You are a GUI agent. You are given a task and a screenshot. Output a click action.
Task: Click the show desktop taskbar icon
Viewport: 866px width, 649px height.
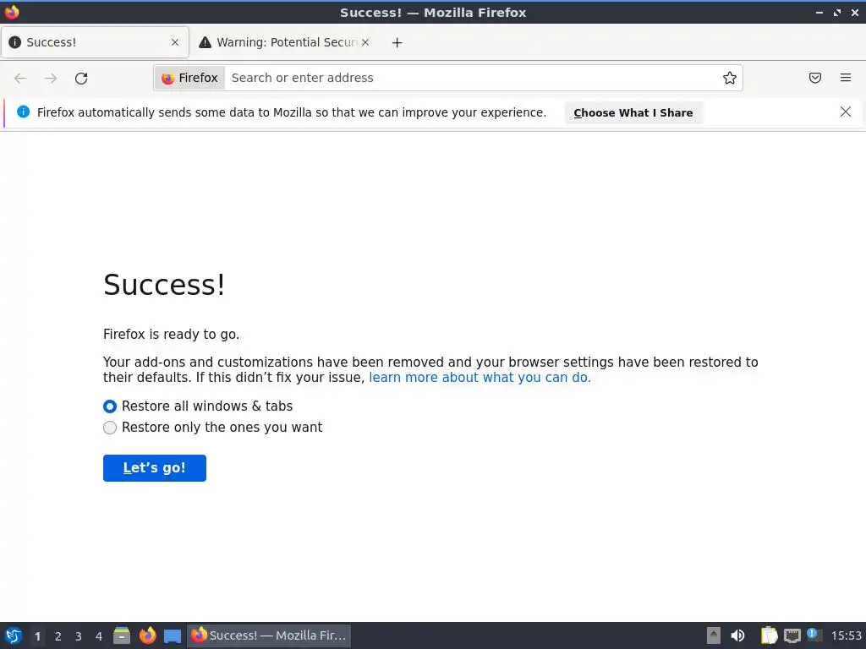point(173,636)
